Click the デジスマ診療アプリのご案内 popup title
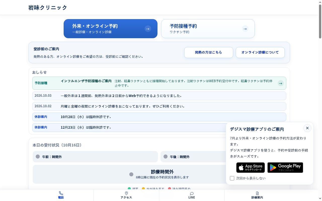This screenshot has width=322, height=201. 257,129
